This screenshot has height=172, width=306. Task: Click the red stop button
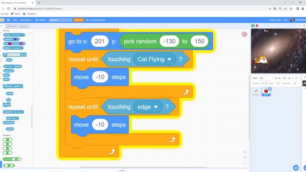257,26
